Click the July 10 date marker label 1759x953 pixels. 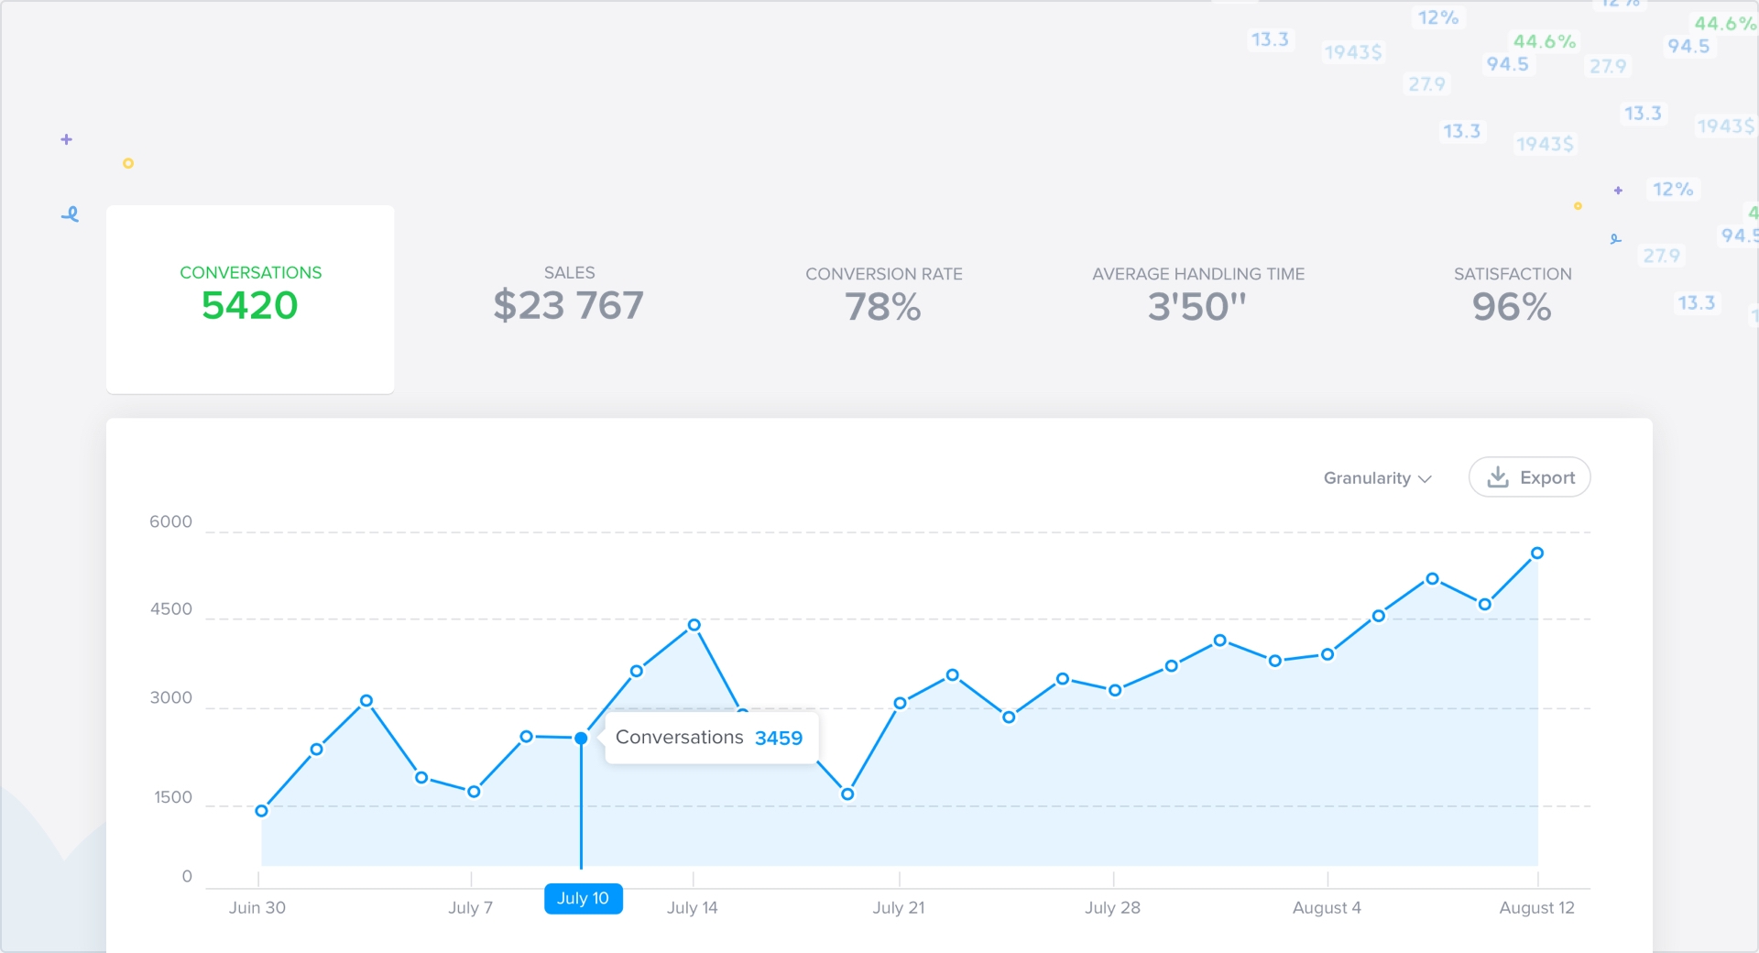pos(583,898)
